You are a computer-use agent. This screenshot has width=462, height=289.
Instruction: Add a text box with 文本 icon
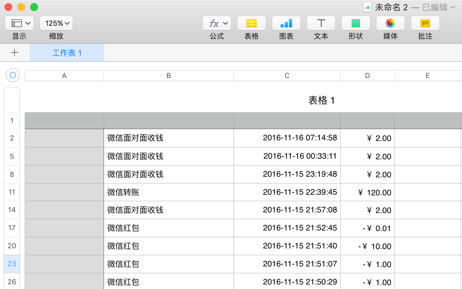click(321, 23)
